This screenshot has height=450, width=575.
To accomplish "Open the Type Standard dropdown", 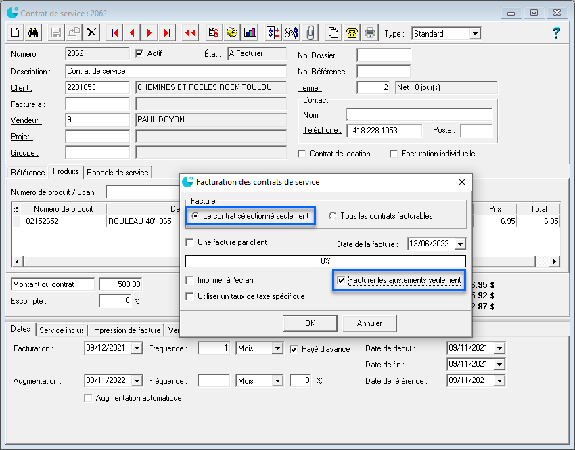I will pos(475,32).
